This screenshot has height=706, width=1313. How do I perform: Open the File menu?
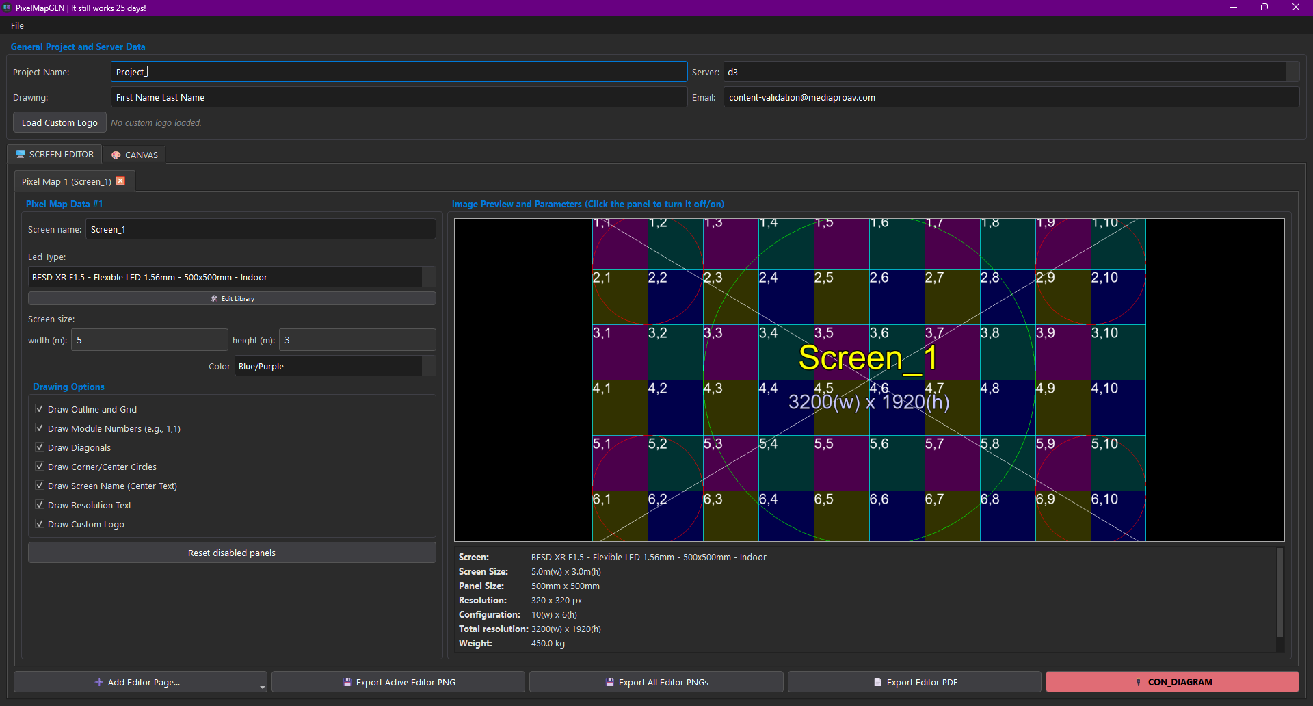(17, 25)
